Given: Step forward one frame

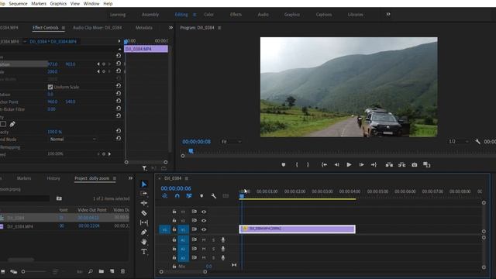Looking at the screenshot, I should [361, 165].
